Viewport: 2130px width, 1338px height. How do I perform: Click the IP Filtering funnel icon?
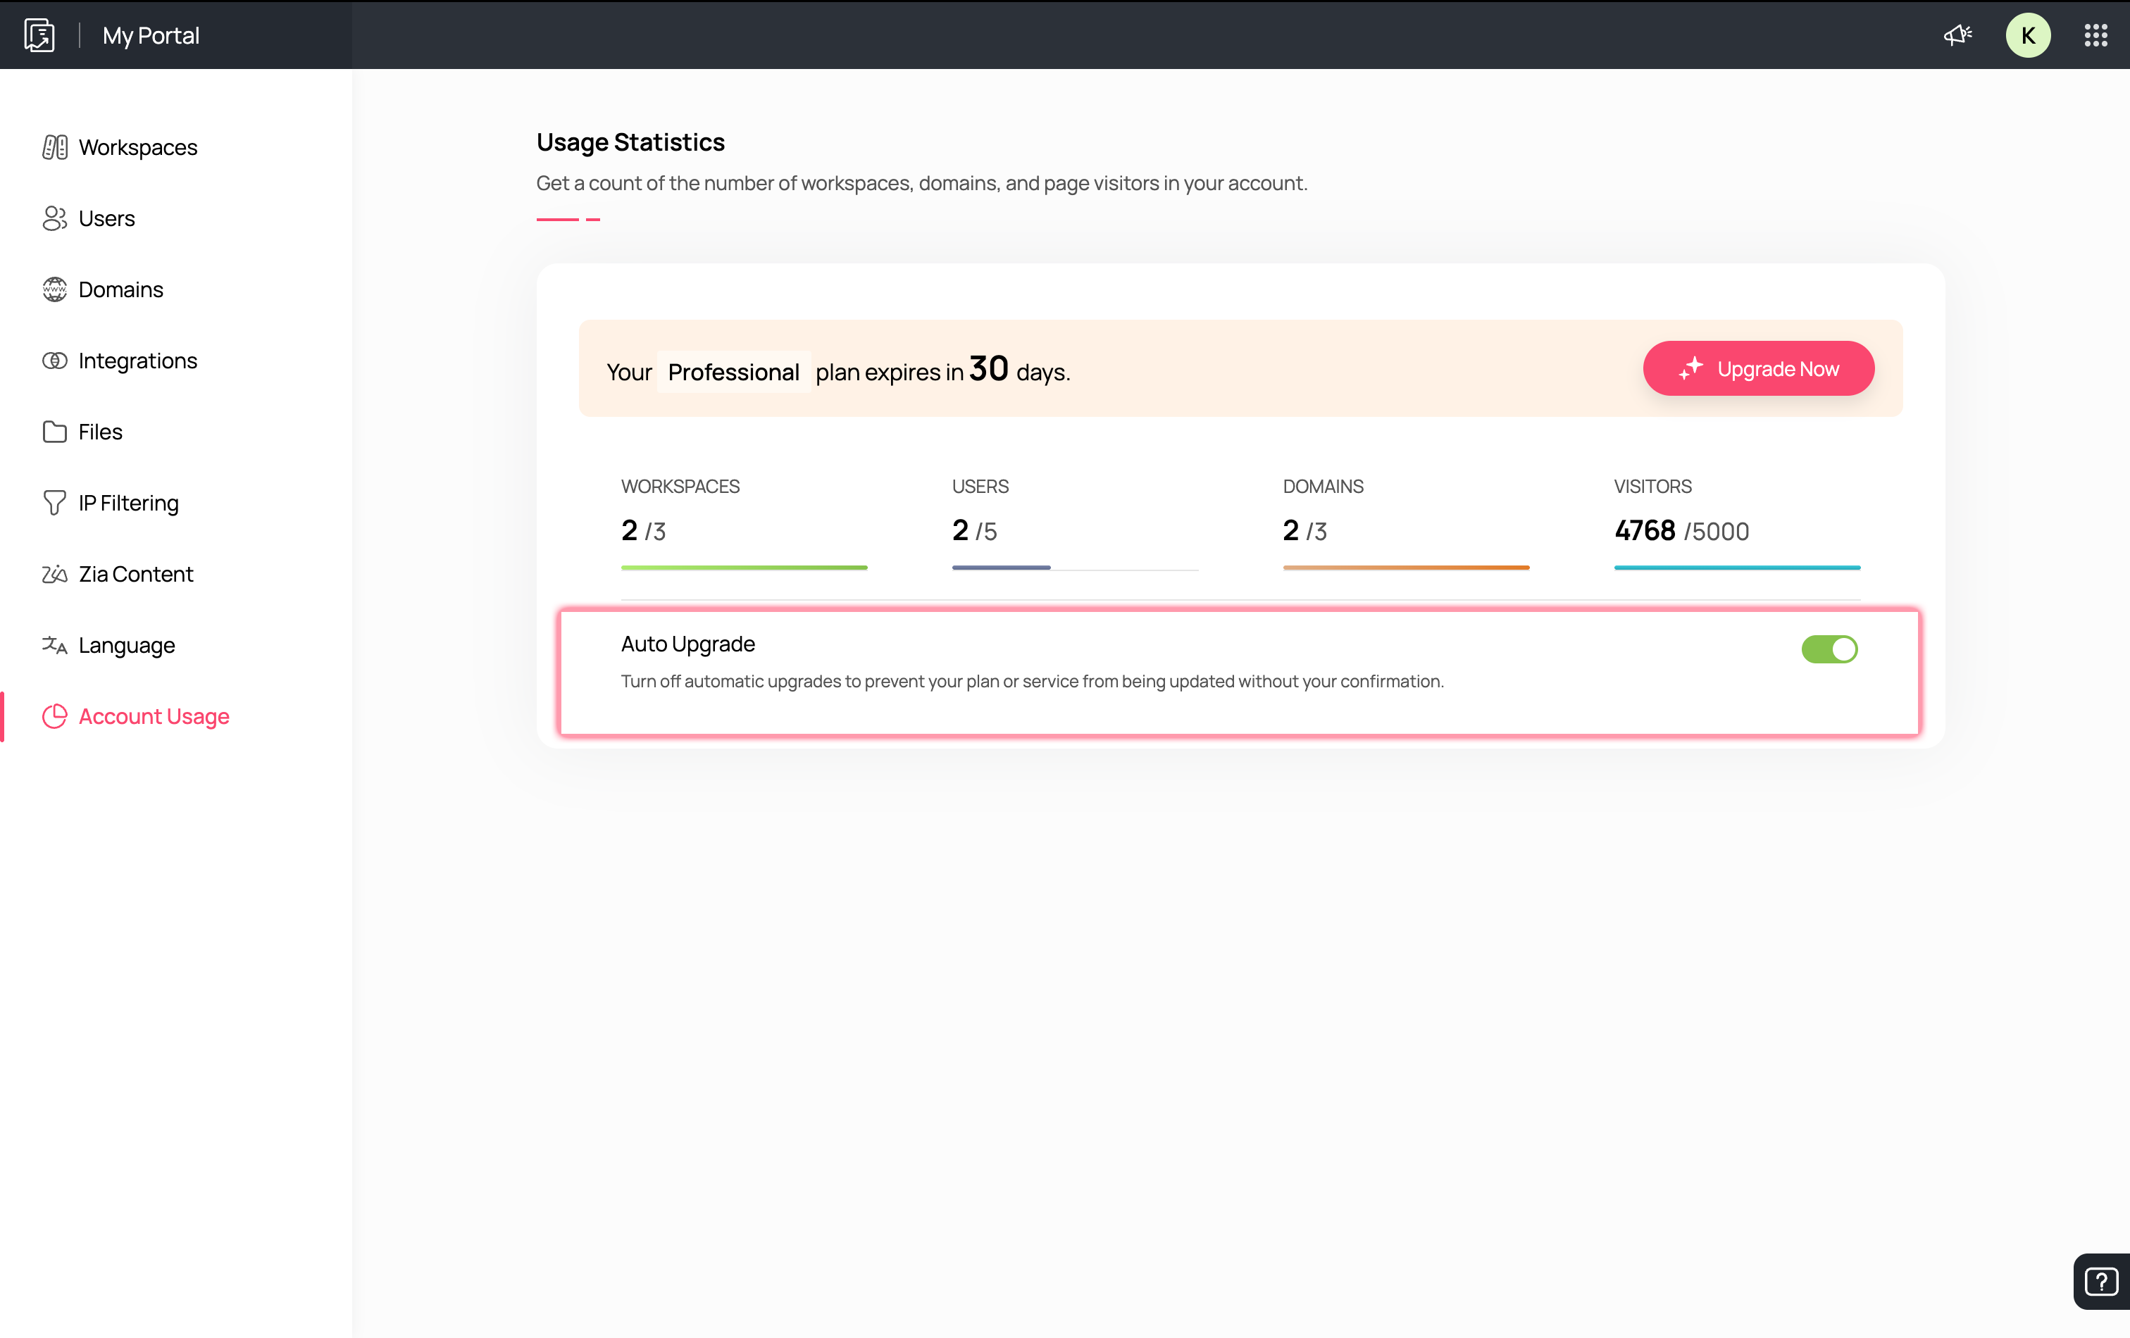coord(55,502)
